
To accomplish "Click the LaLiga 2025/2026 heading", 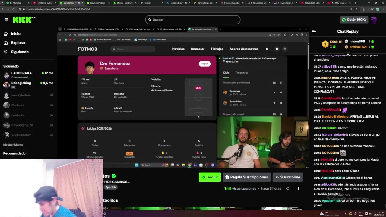I will (x=99, y=129).
